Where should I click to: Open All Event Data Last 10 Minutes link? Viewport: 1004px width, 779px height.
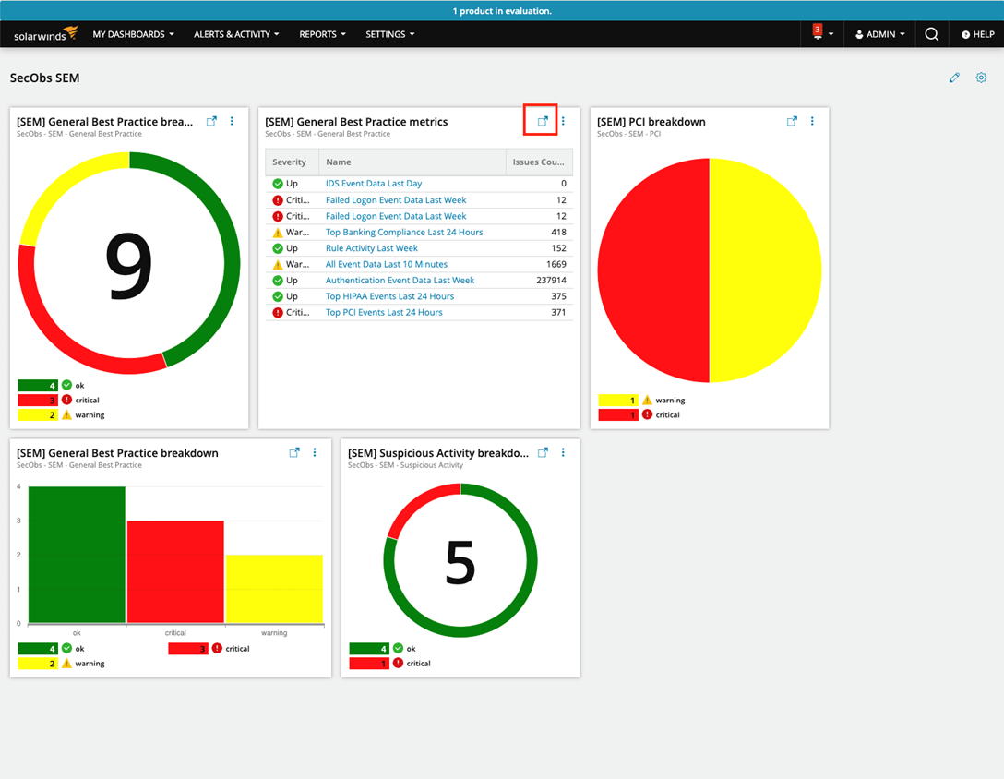(386, 264)
